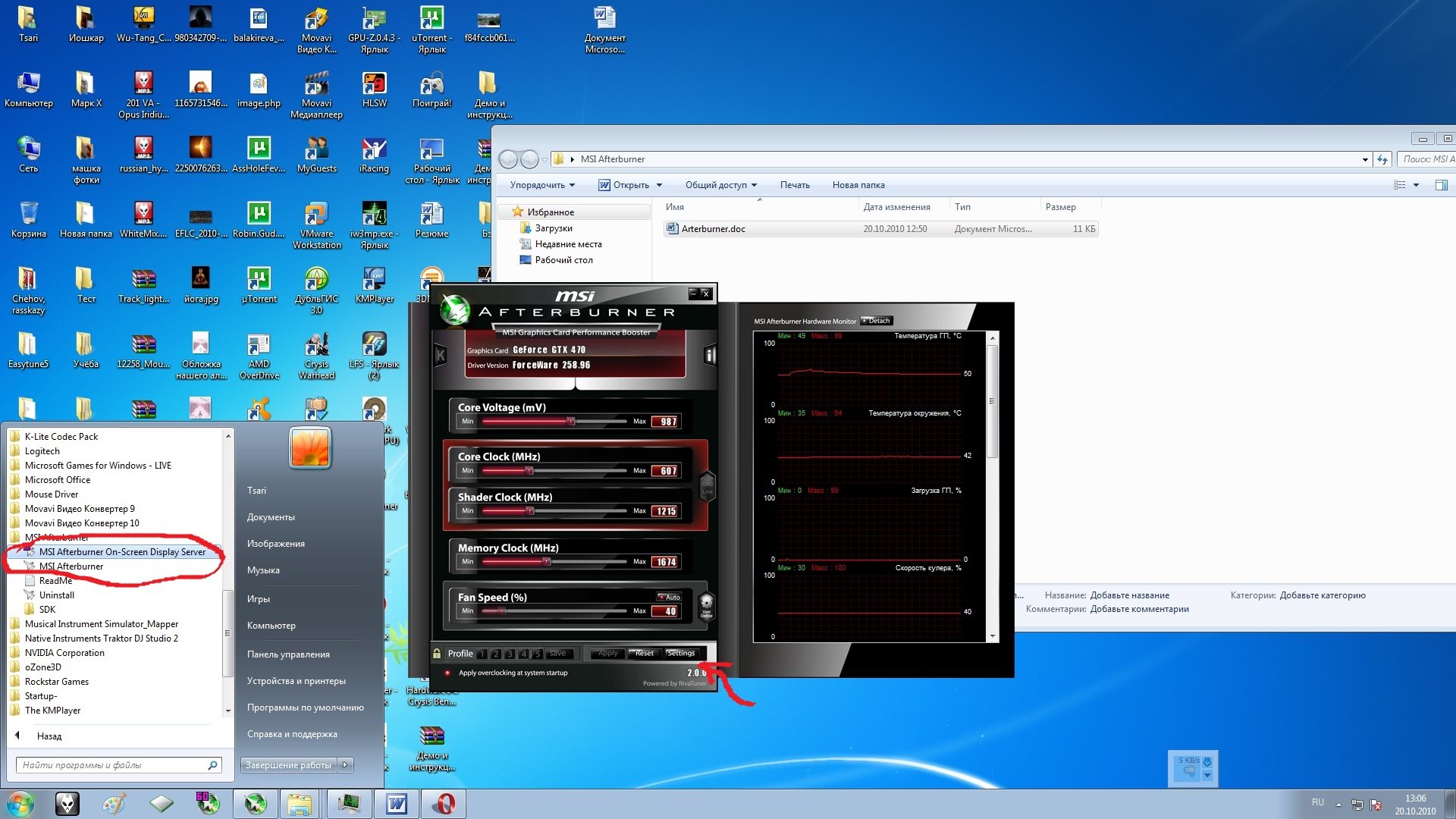Toggle Link between core and shader clocks
1456x819 pixels.
pyautogui.click(x=707, y=486)
